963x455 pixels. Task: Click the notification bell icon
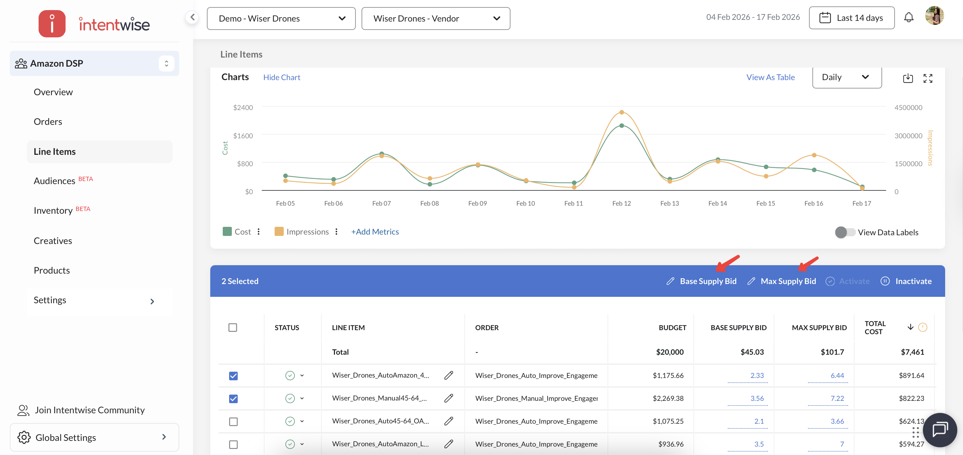point(908,17)
